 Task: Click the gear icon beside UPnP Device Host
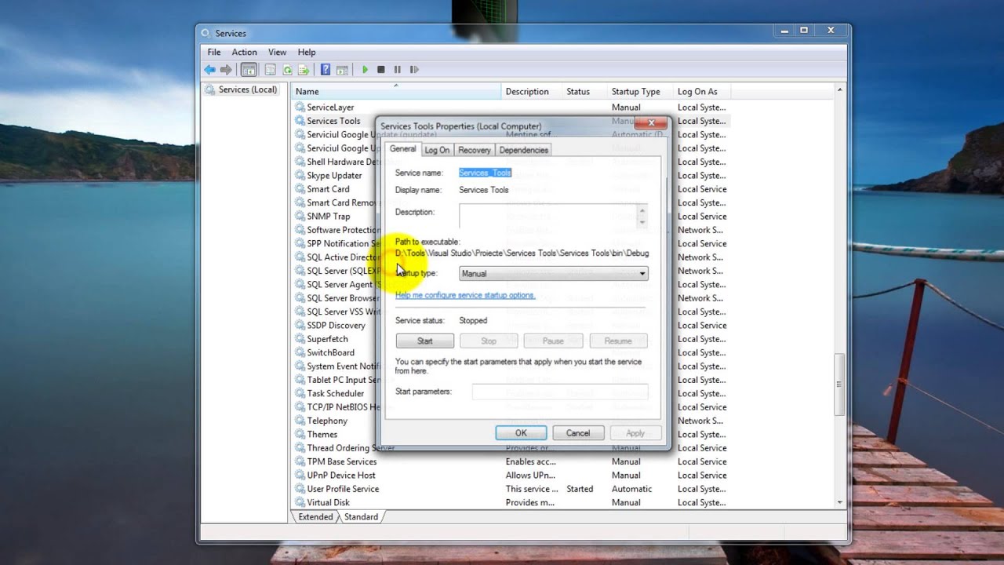(300, 475)
